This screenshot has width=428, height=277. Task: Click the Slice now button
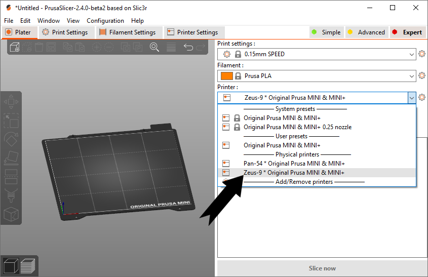click(322, 268)
